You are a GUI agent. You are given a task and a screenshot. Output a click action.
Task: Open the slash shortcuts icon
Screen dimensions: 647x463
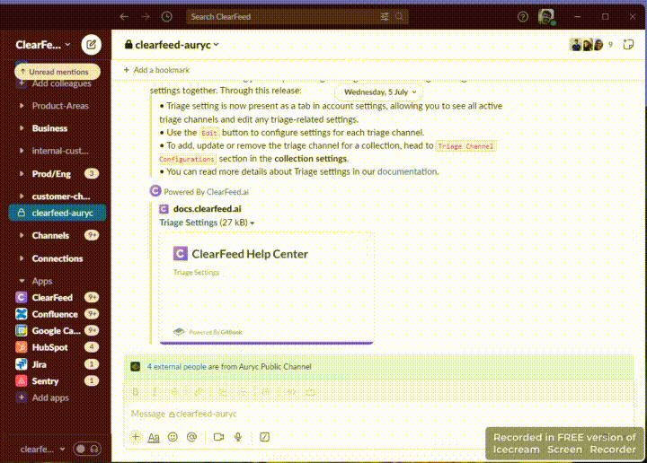[264, 437]
